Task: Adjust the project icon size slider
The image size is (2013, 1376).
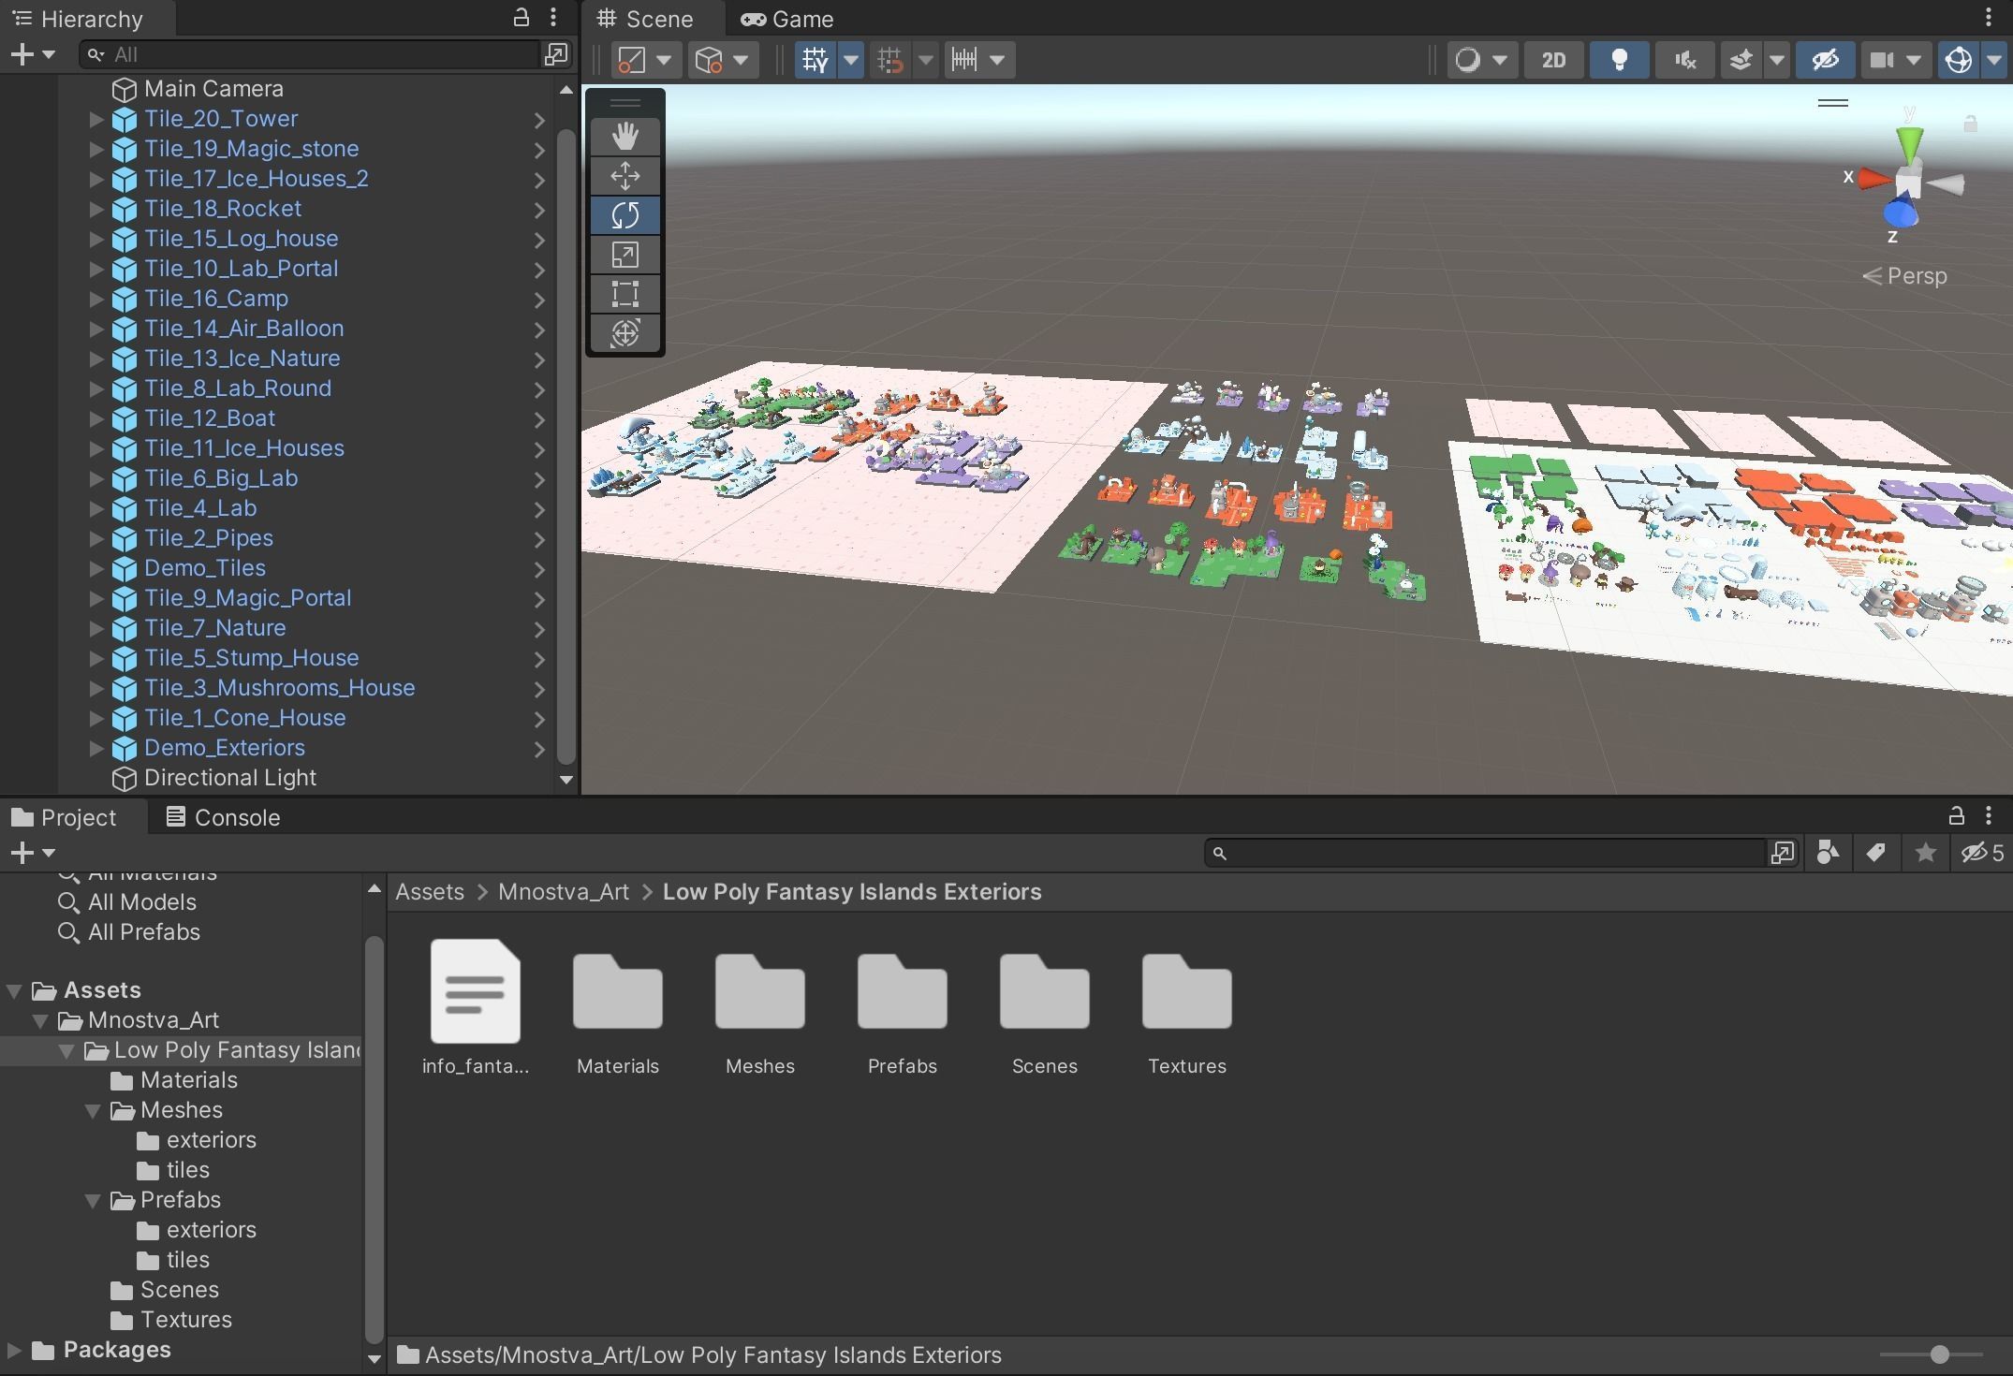Action: (x=1939, y=1354)
